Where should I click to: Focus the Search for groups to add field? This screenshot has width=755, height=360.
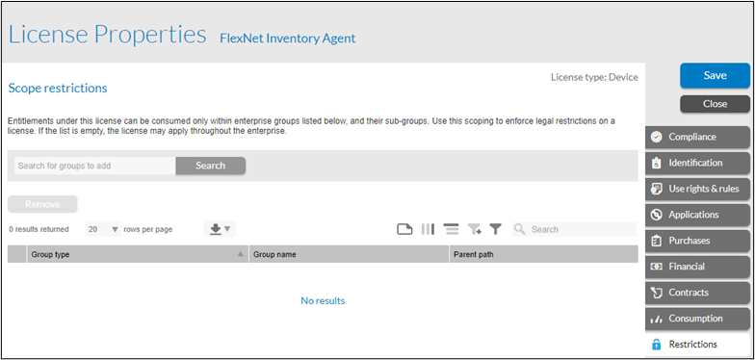(94, 166)
